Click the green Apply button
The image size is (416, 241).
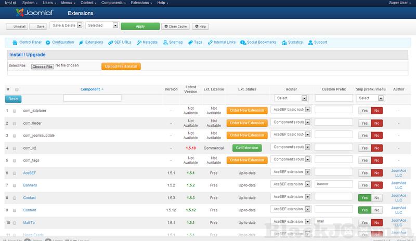pos(140,26)
